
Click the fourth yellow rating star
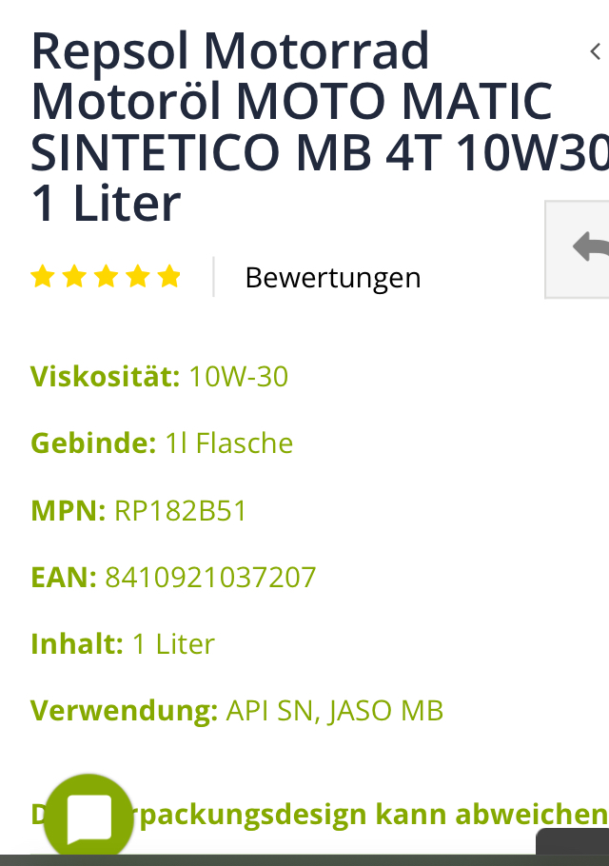[x=138, y=277]
